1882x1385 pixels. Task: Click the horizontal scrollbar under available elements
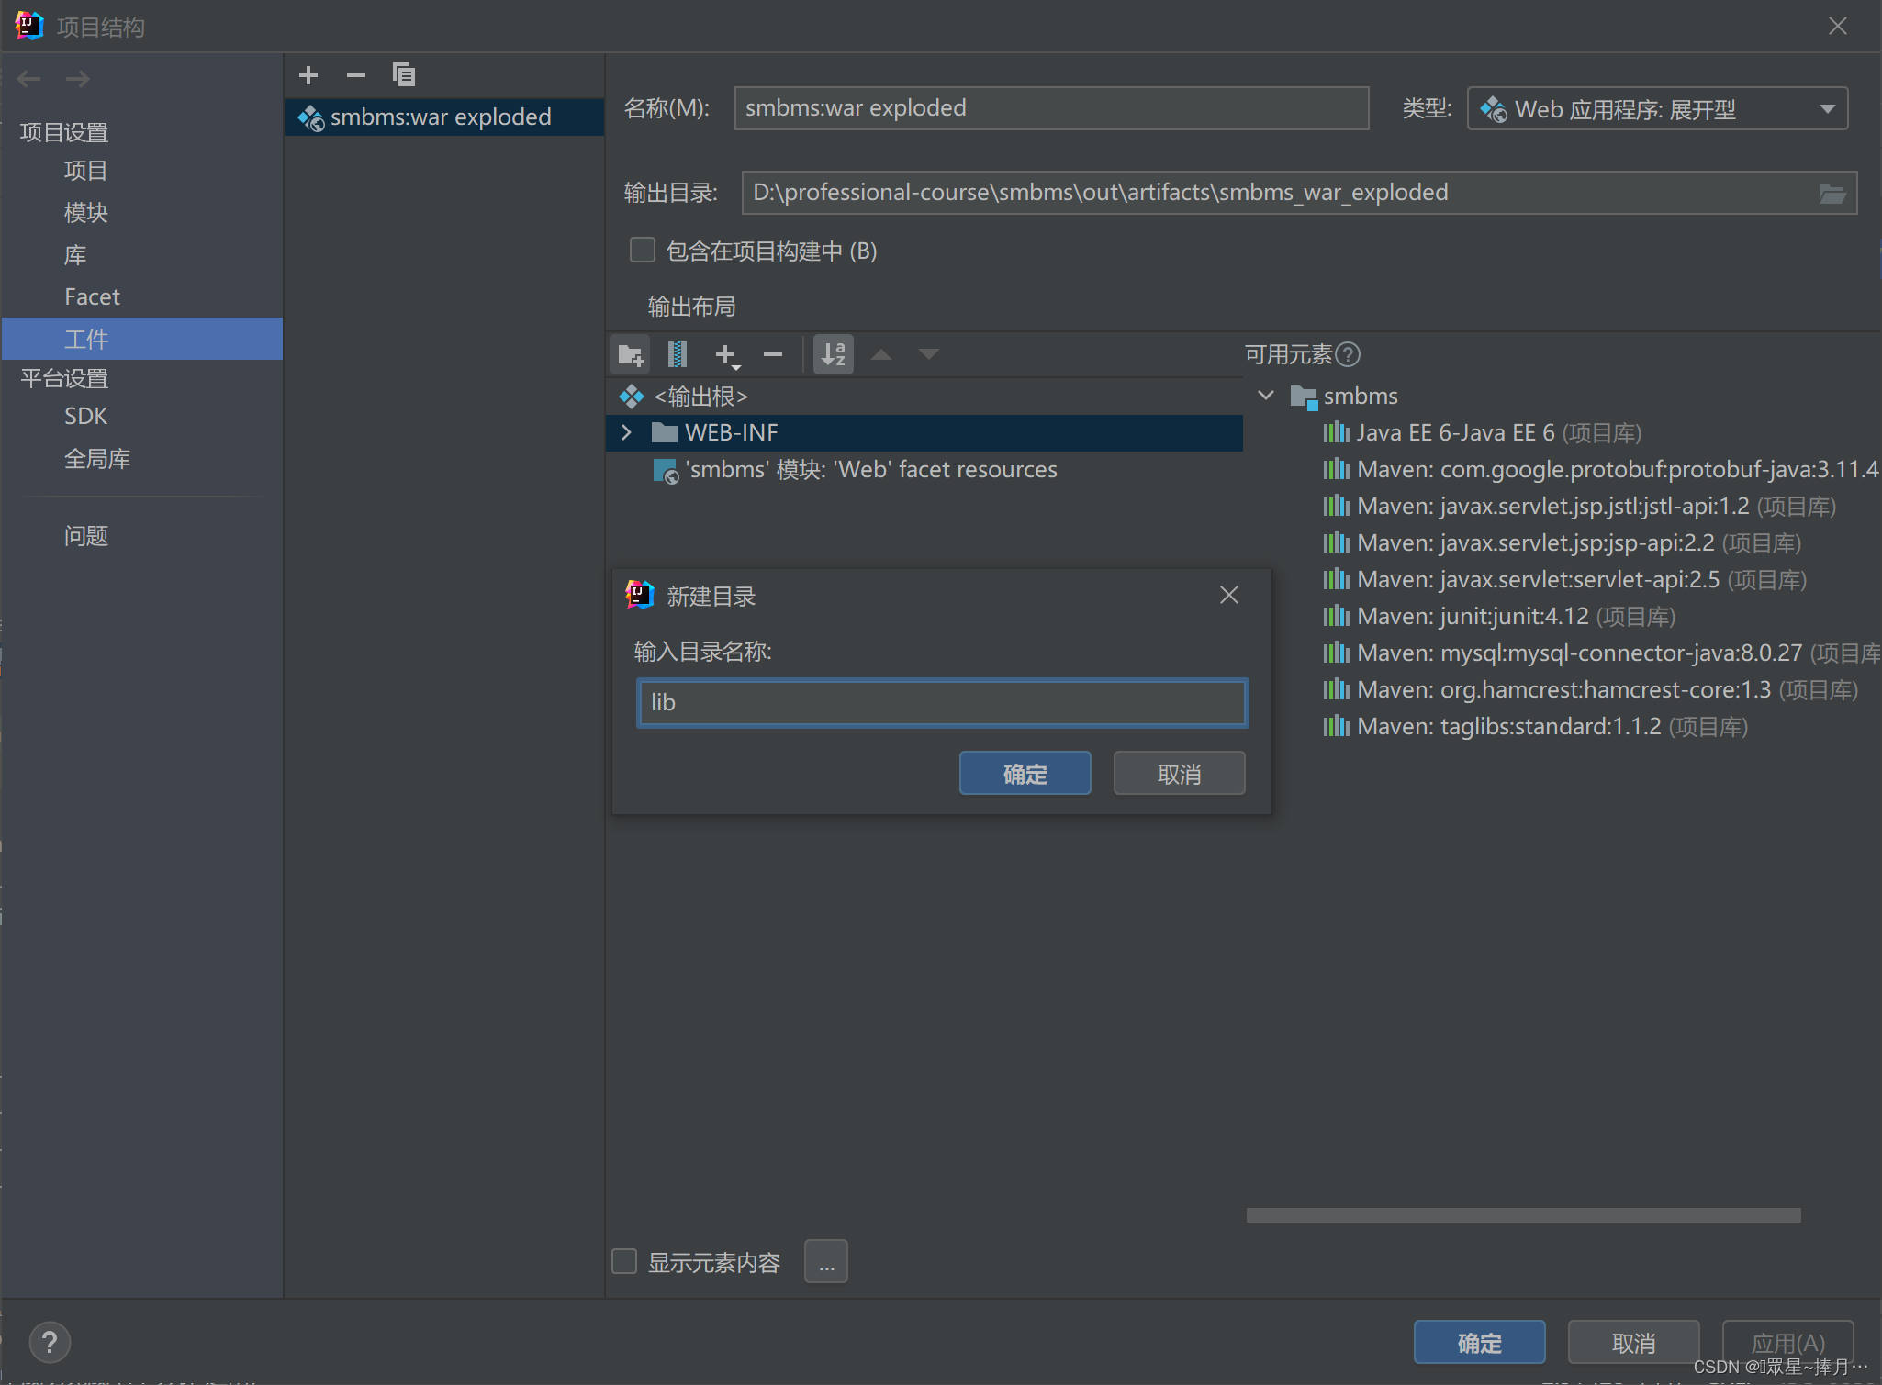(1524, 1215)
